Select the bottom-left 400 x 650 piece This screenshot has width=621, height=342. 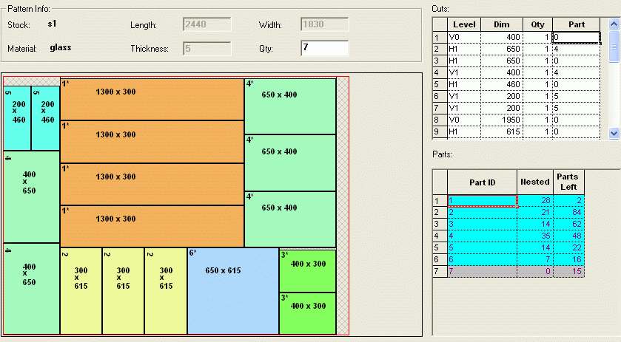click(30, 288)
